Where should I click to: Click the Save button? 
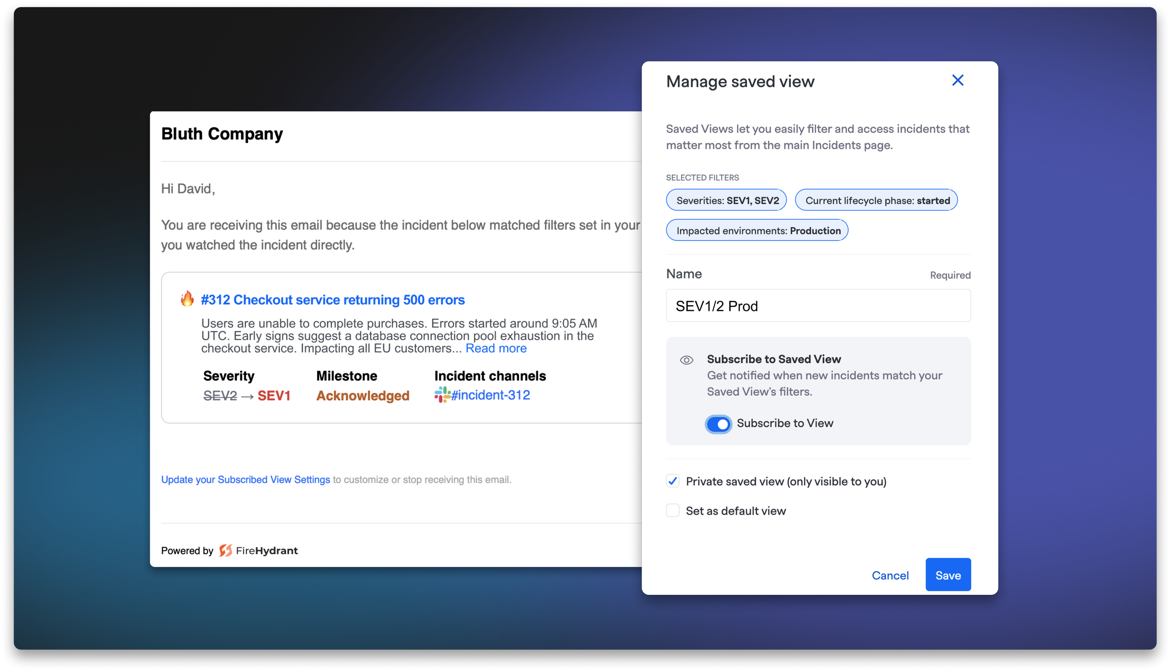947,575
